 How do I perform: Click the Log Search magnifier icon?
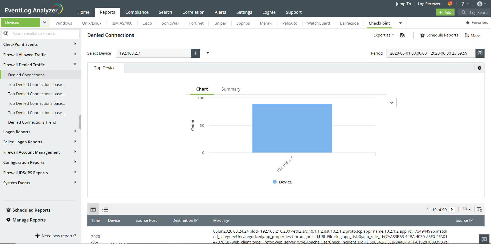tap(464, 12)
